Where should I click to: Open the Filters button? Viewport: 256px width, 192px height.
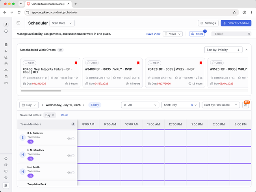[x=197, y=34]
